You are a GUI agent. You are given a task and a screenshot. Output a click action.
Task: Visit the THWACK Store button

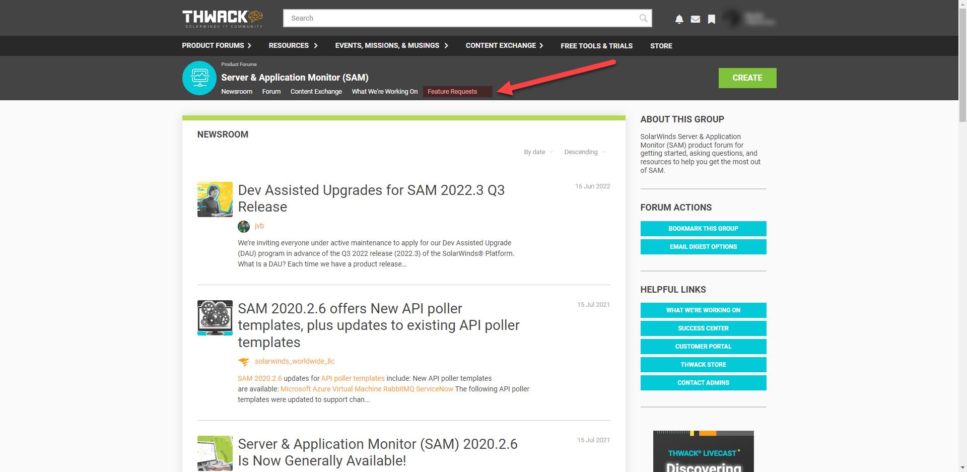pos(703,365)
